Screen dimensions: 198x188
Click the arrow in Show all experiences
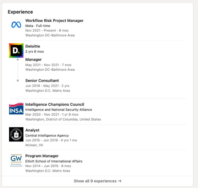(x=119, y=181)
